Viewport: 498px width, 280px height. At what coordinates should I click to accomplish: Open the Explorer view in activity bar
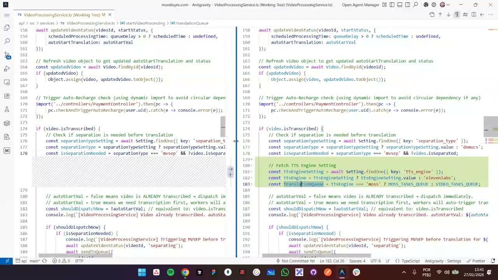[7, 28]
